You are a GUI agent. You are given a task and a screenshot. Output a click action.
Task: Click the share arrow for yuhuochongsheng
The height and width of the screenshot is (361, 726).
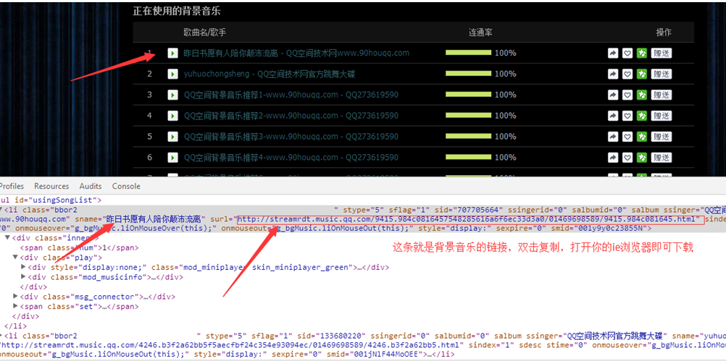(x=612, y=74)
